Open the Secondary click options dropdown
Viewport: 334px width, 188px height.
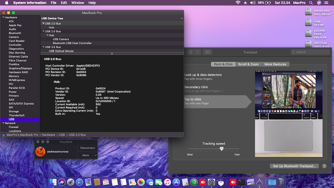204,91
